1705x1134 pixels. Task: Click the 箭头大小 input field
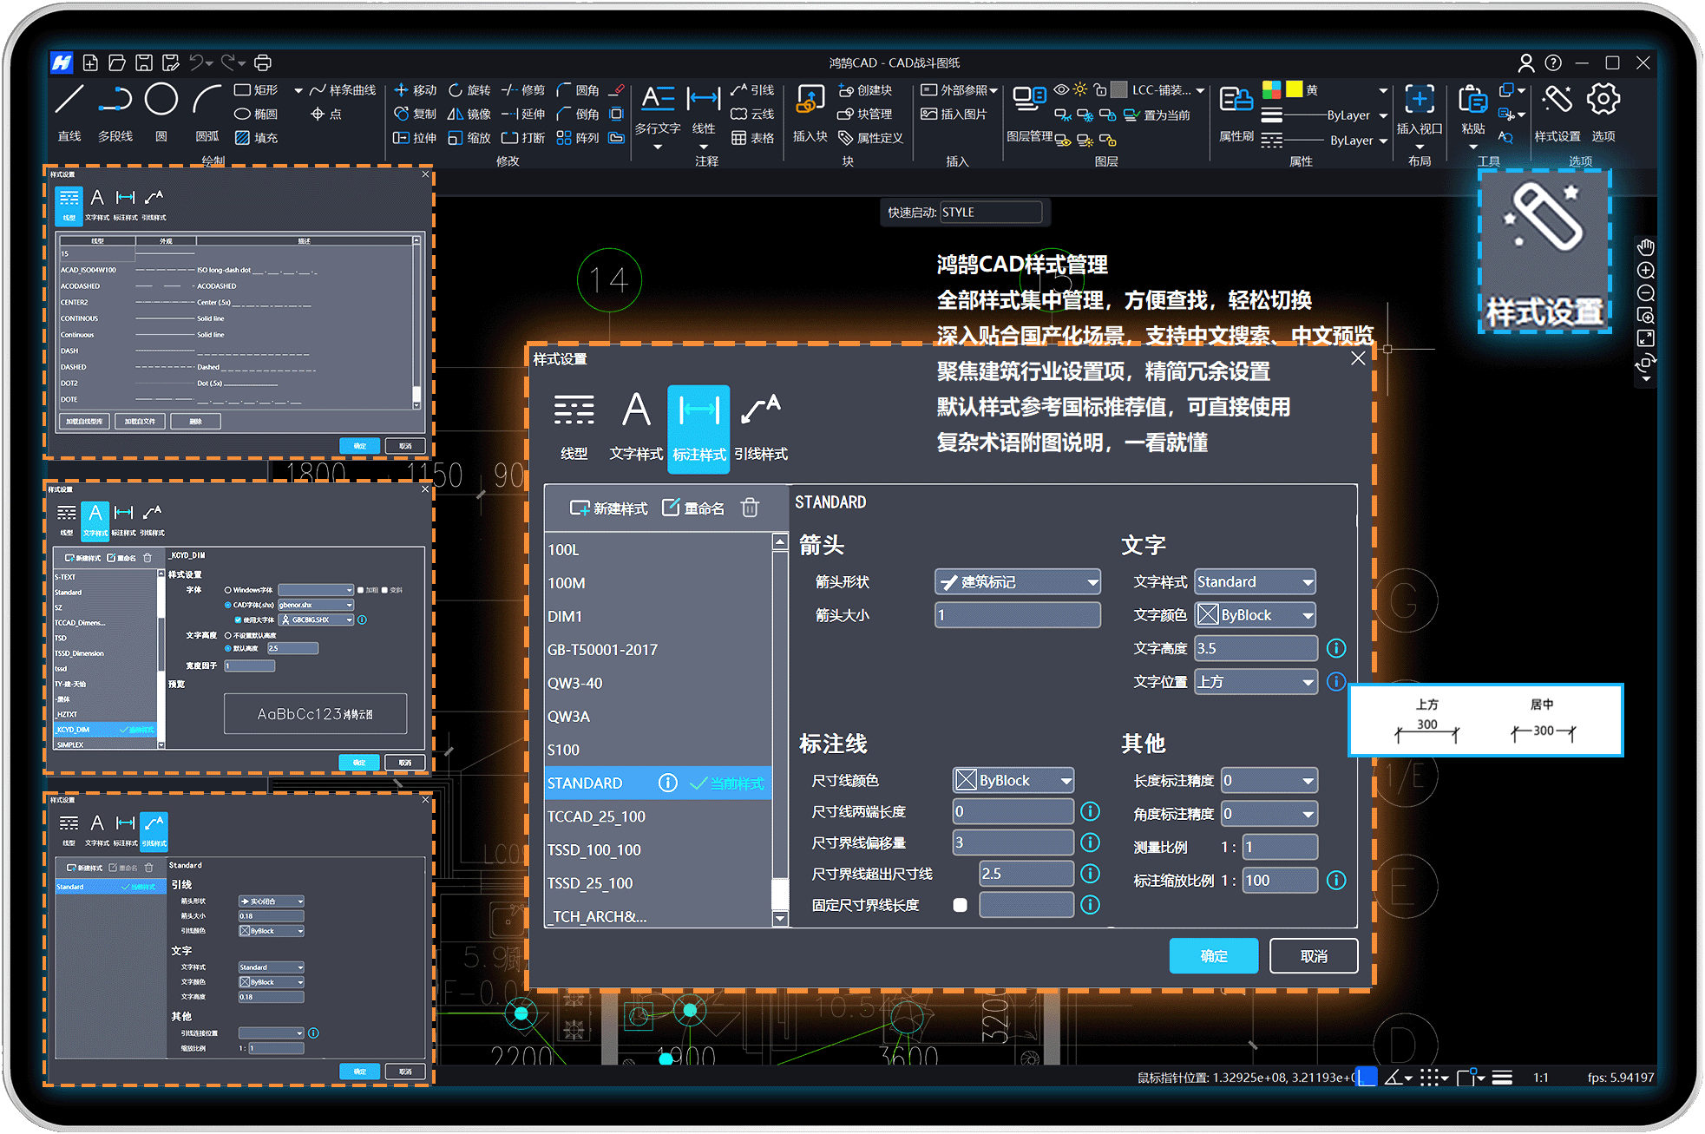pyautogui.click(x=1017, y=615)
